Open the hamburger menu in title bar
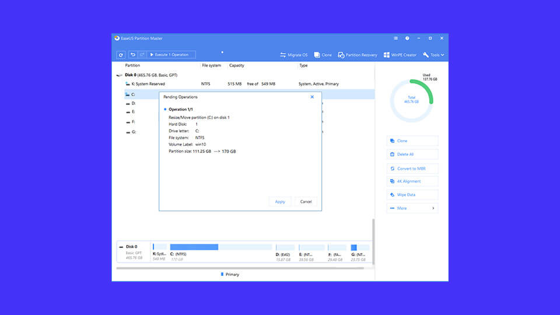 click(395, 38)
